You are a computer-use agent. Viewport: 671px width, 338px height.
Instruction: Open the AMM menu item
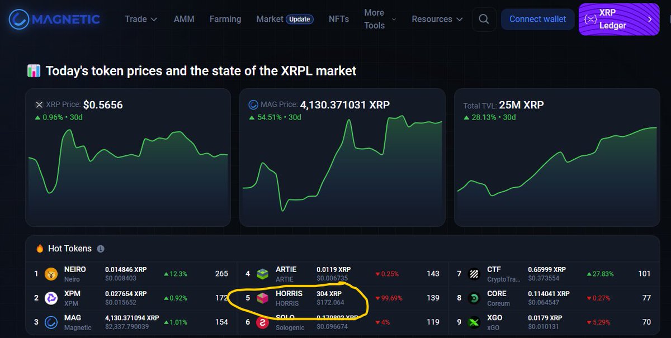click(x=184, y=19)
